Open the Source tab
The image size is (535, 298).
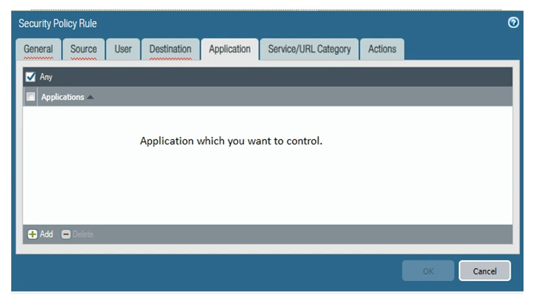pos(84,49)
